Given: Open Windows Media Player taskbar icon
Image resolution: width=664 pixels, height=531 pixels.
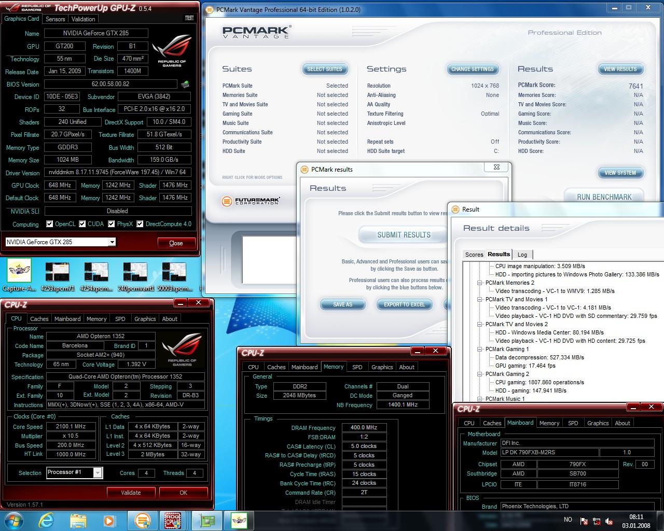Looking at the screenshot, I should [x=109, y=520].
